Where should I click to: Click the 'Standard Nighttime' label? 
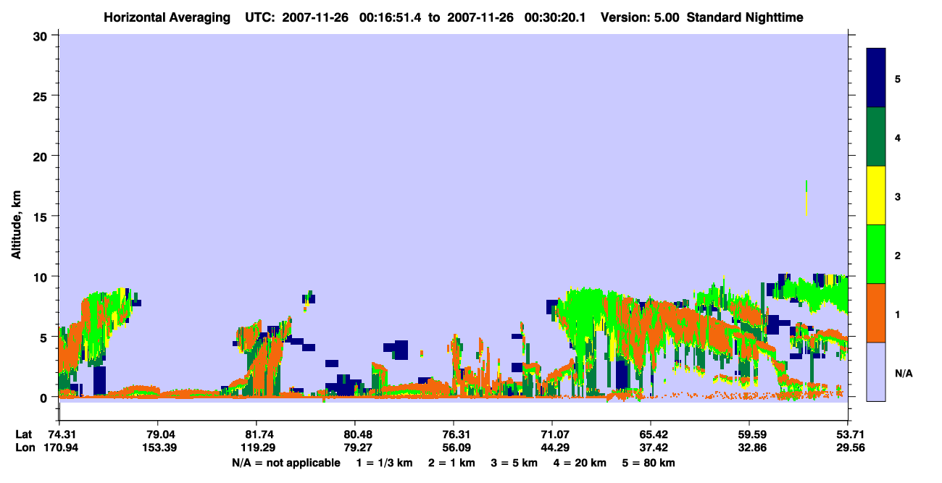745,17
